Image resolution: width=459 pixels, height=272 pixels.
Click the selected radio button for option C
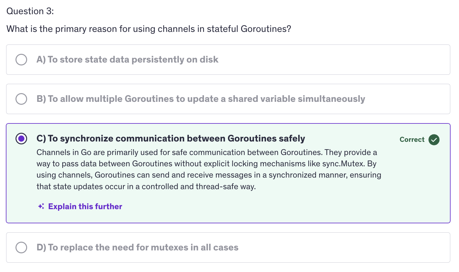(x=21, y=139)
